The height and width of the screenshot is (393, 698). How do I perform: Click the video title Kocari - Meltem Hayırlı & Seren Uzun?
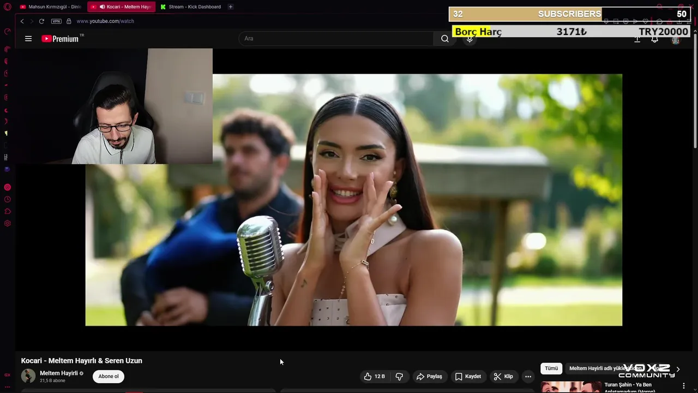coord(82,361)
